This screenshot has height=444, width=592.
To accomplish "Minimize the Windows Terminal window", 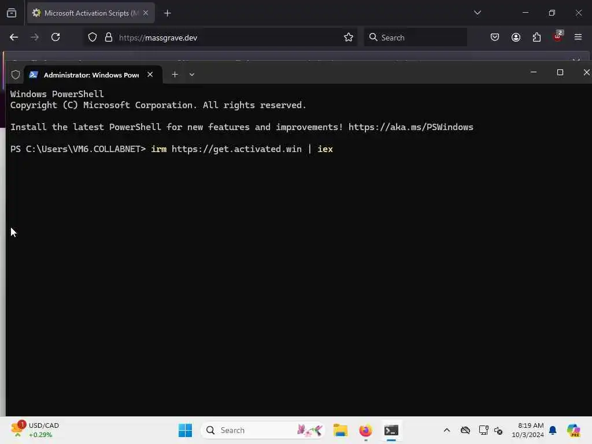I will [x=534, y=72].
